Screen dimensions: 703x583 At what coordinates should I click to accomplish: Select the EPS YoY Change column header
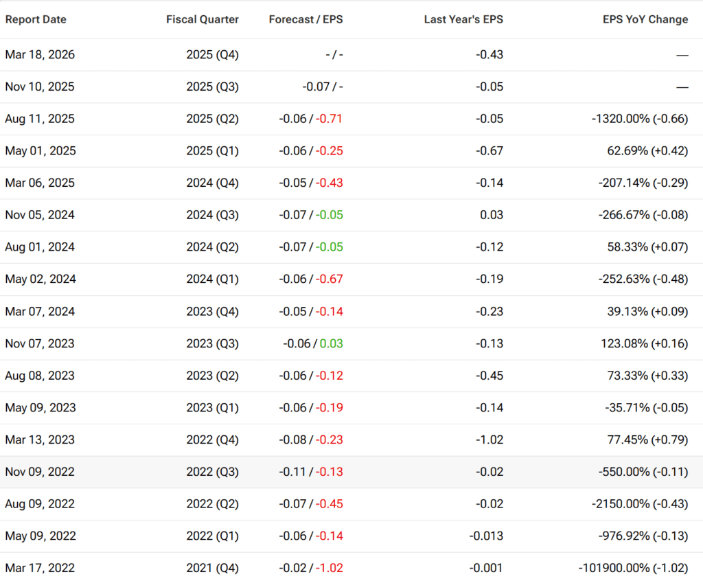tap(645, 19)
